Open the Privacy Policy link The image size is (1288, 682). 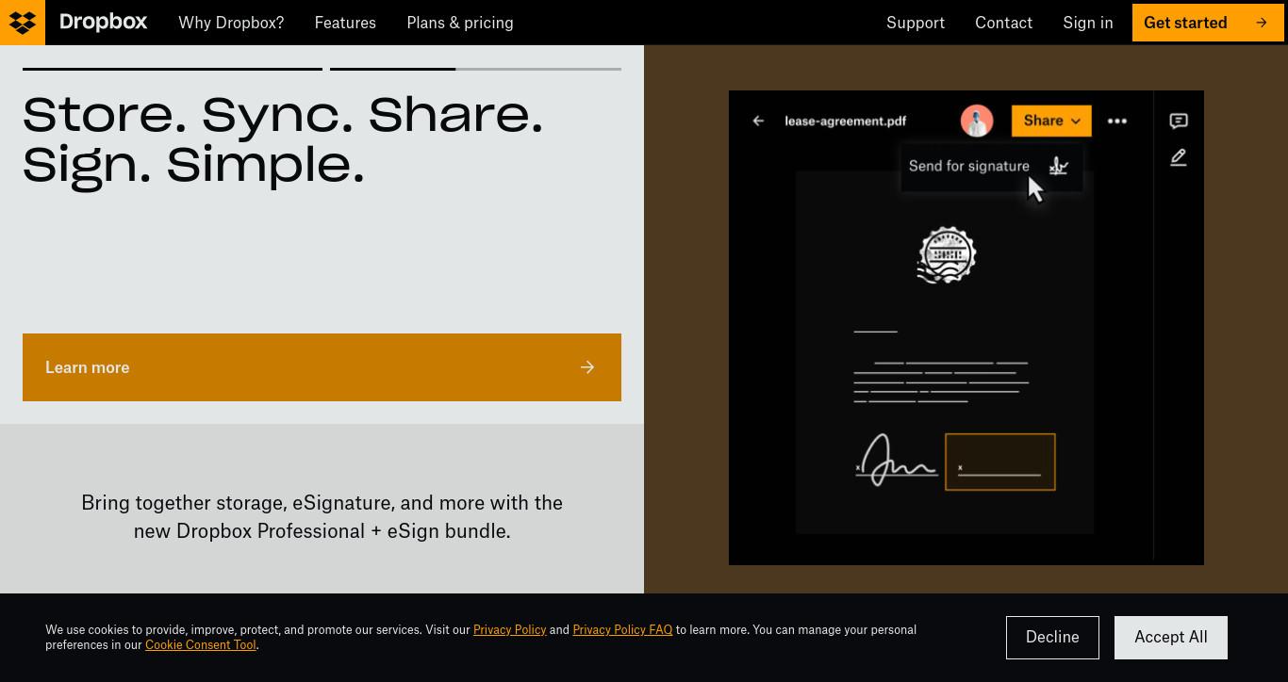tap(509, 630)
